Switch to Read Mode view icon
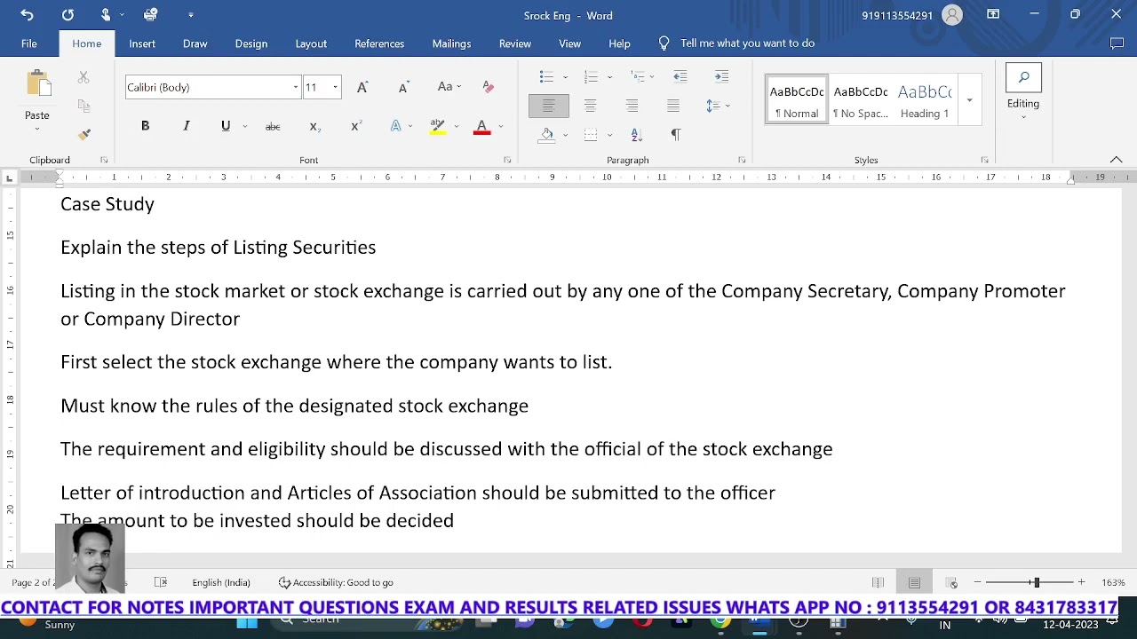1137x639 pixels. tap(878, 583)
